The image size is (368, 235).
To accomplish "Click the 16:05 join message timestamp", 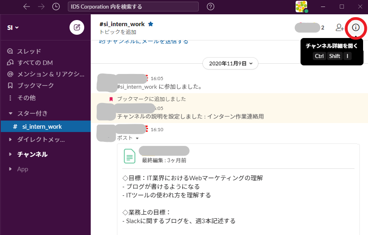I will click(x=157, y=78).
